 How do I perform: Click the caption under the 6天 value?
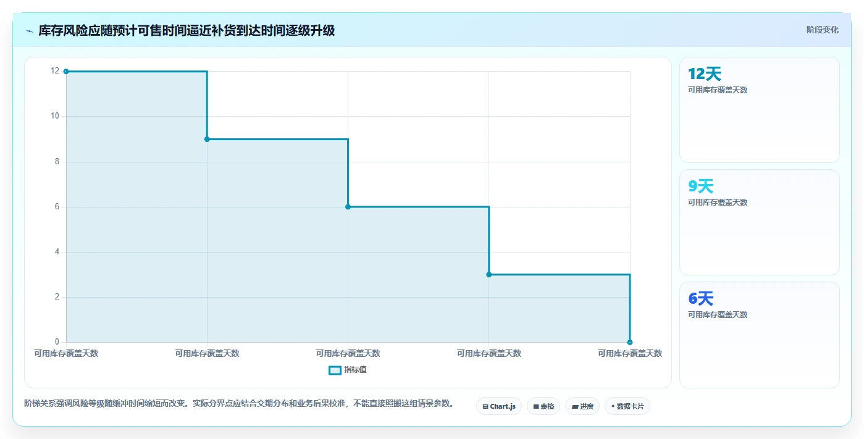pos(718,314)
